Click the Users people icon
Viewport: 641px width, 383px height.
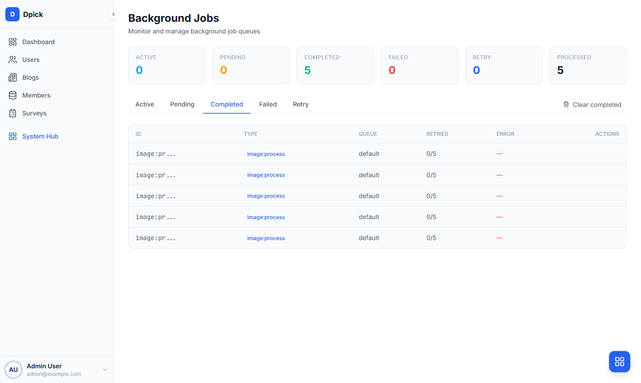tap(13, 60)
